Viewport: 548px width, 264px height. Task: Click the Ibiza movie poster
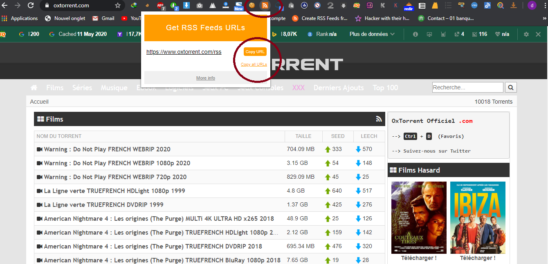pyautogui.click(x=478, y=217)
